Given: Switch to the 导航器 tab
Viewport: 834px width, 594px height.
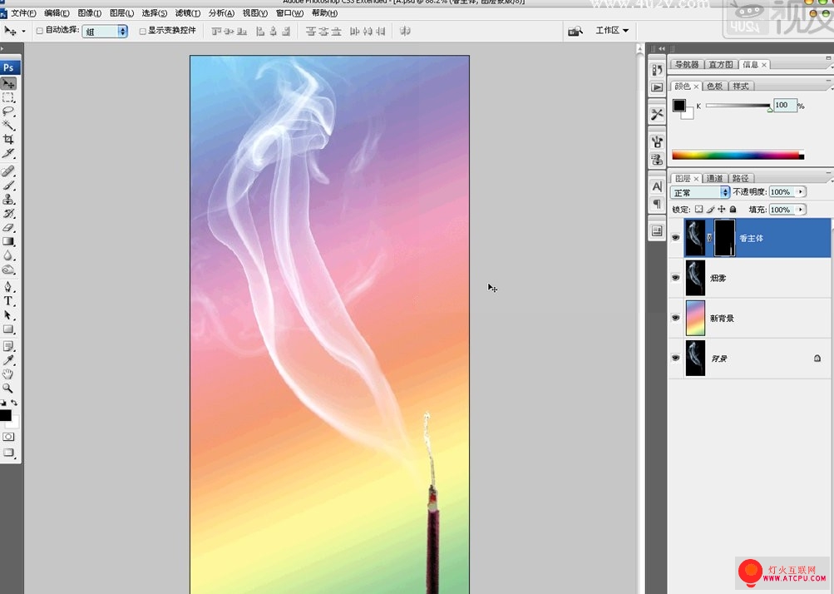Looking at the screenshot, I should (x=687, y=64).
